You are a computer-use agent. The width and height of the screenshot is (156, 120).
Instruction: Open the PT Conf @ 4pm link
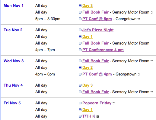(97, 74)
